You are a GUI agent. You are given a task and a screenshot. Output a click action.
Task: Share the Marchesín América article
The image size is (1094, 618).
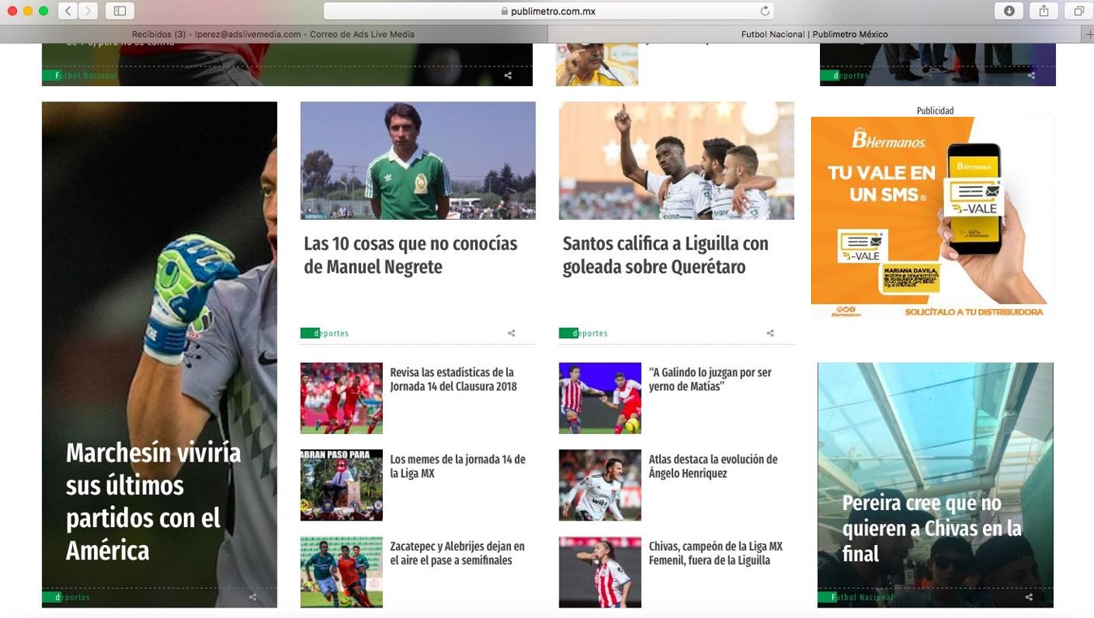[252, 597]
